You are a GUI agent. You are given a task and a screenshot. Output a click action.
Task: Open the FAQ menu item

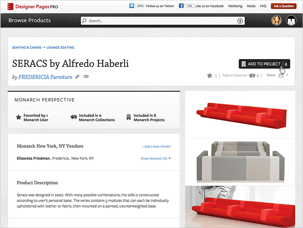tap(263, 6)
